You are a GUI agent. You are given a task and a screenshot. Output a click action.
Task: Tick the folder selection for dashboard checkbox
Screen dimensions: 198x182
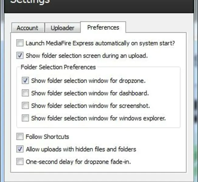click(26, 93)
